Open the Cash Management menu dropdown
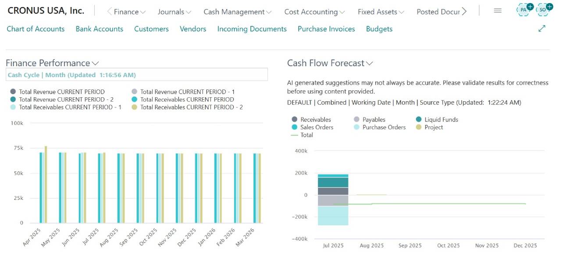 tap(237, 12)
